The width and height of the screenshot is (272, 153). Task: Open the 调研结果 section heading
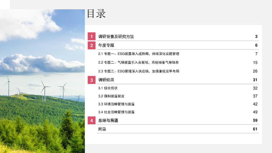pos(106,80)
